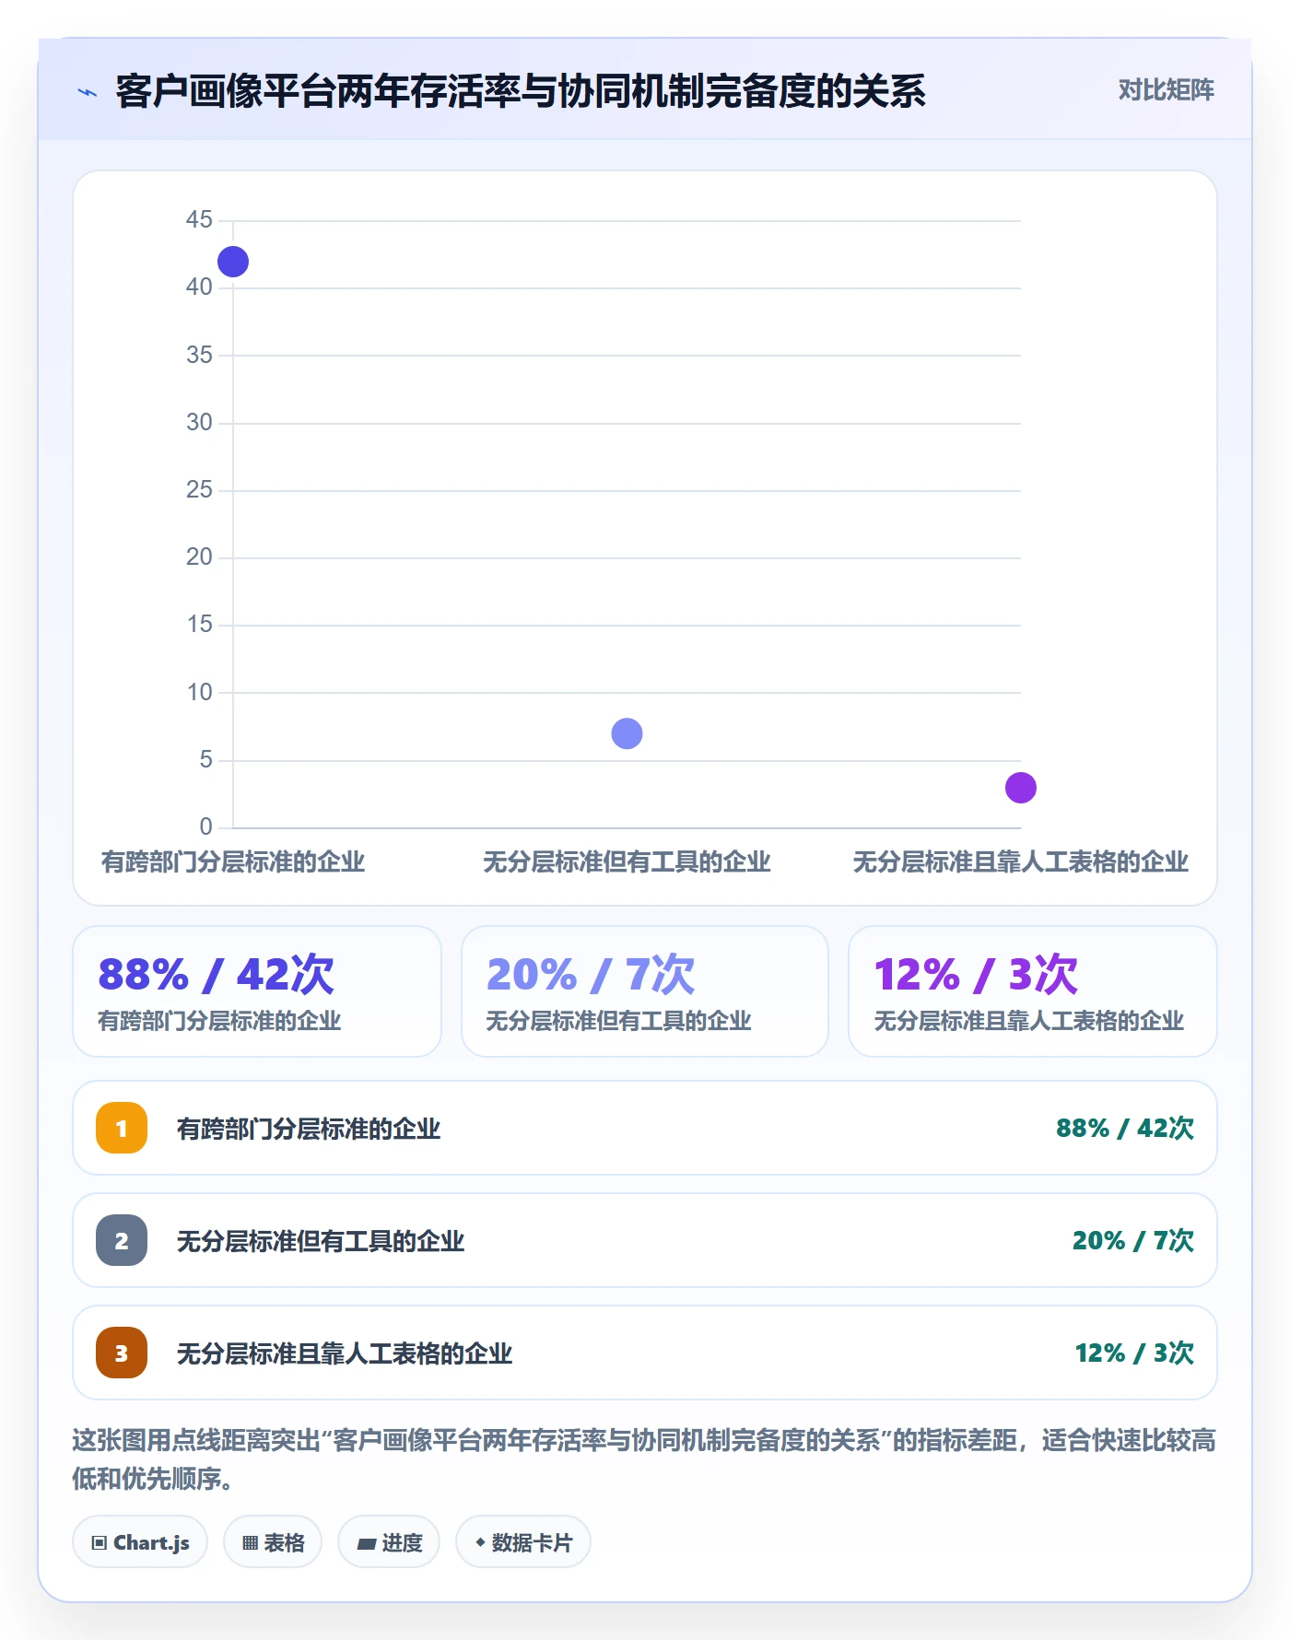The width and height of the screenshot is (1290, 1640).
Task: Click the brown rank 3 badge
Action: coord(122,1353)
